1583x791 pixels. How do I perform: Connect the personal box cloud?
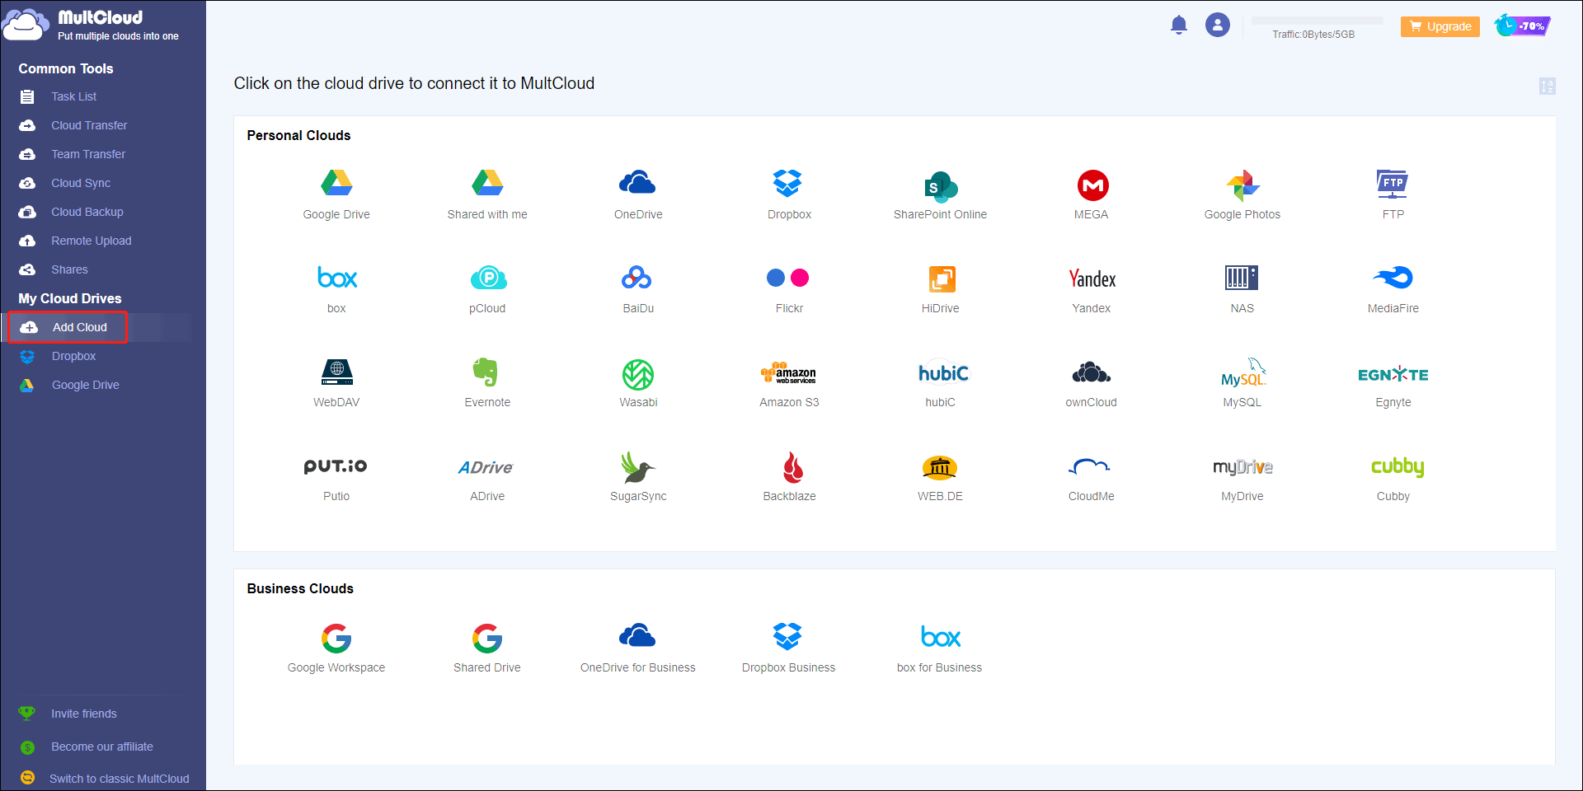tap(337, 278)
